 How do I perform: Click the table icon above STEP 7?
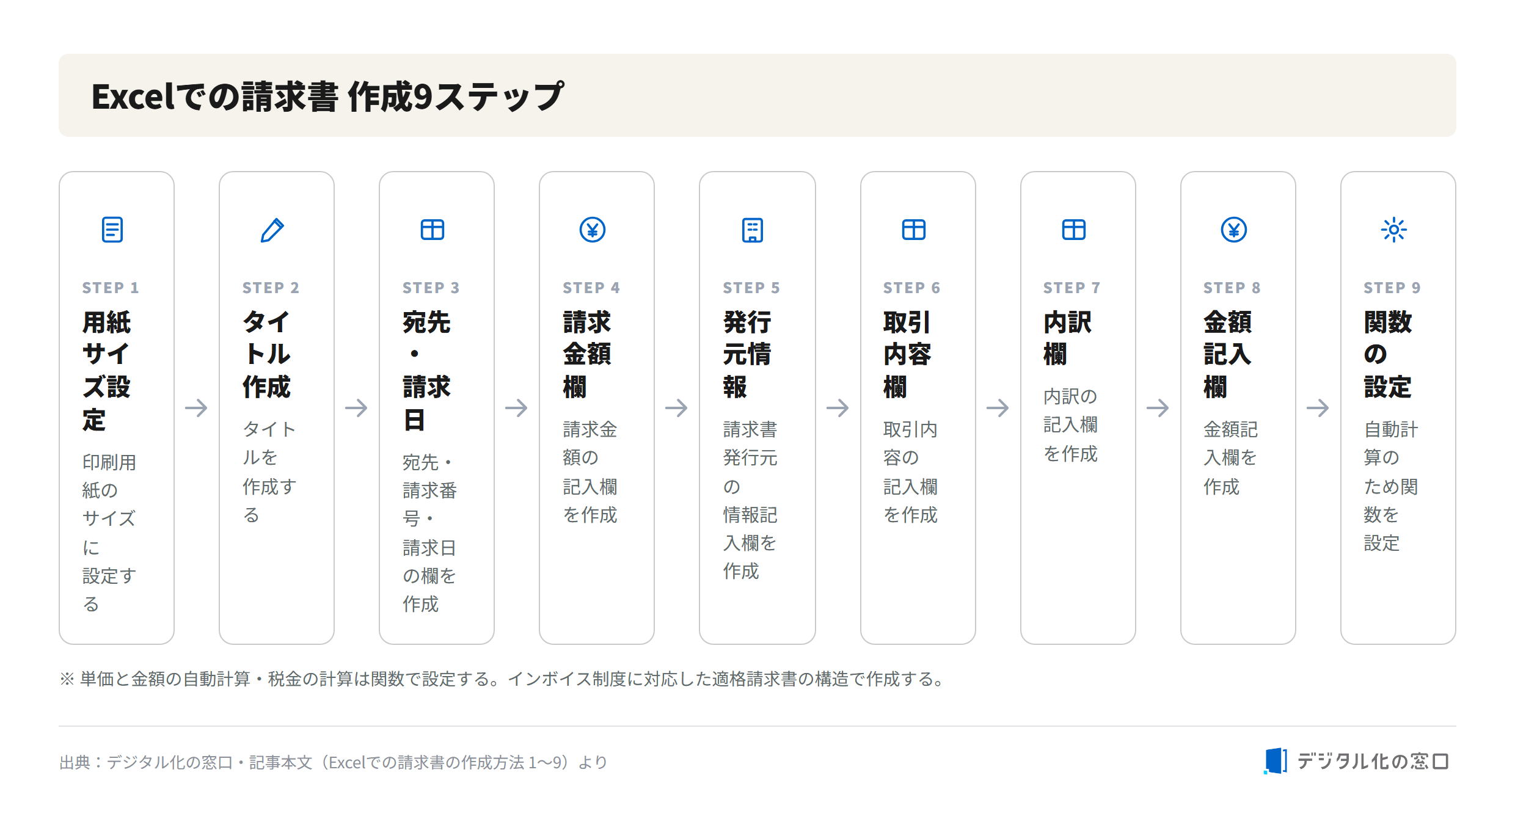click(1073, 230)
